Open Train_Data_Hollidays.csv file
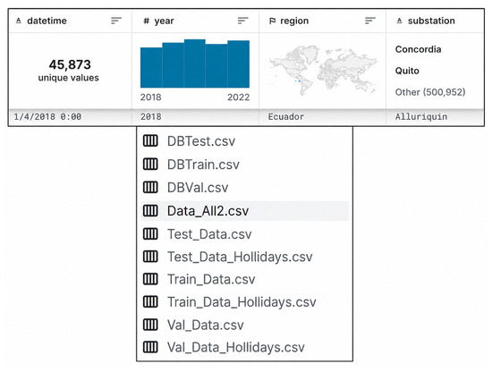Image resolution: width=492 pixels, height=372 pixels. point(242,302)
